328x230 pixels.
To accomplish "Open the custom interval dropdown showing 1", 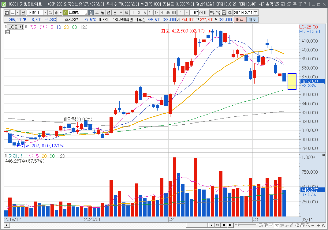I will [x=187, y=13].
